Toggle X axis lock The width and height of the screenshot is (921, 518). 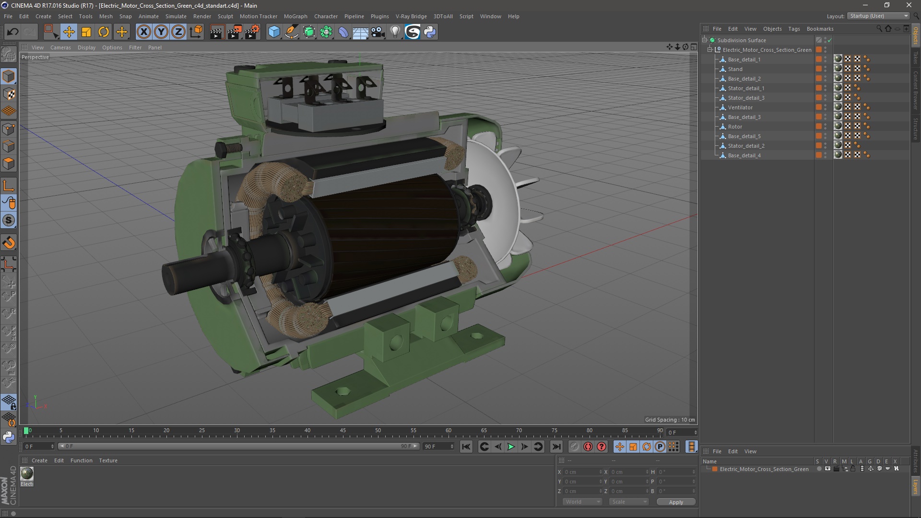143,32
